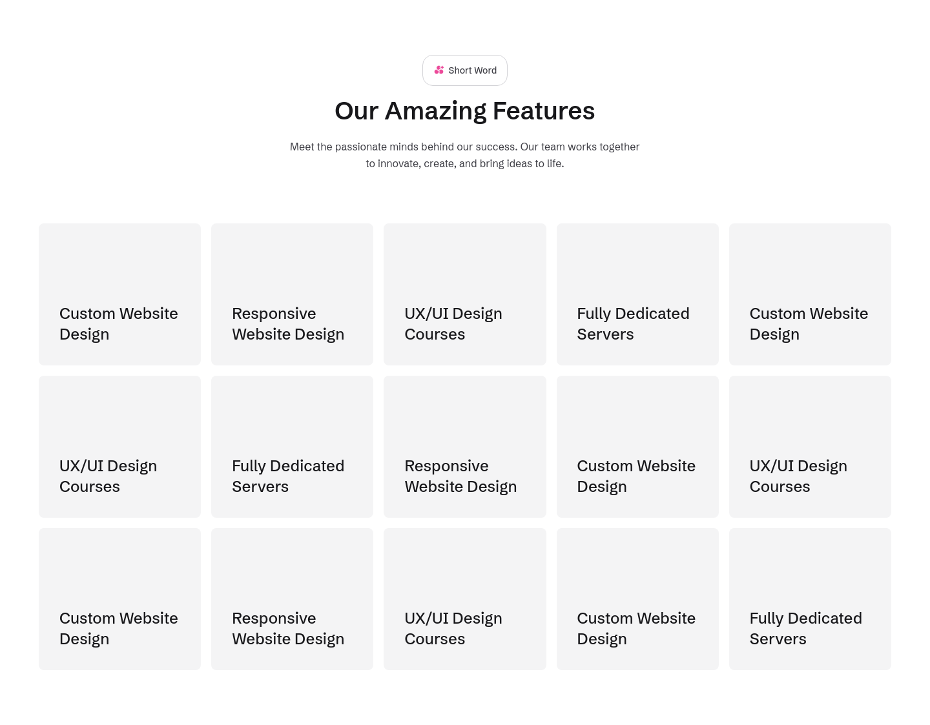Select Custom Website Design card starting bottom row
This screenshot has height=725, width=930.
click(119, 599)
